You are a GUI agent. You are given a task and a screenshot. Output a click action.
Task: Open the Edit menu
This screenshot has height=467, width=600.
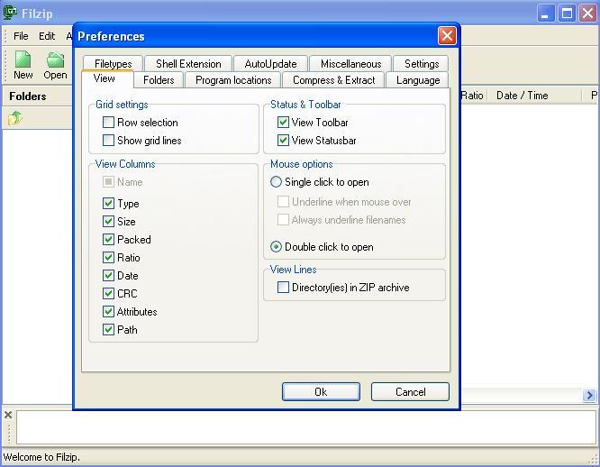47,36
